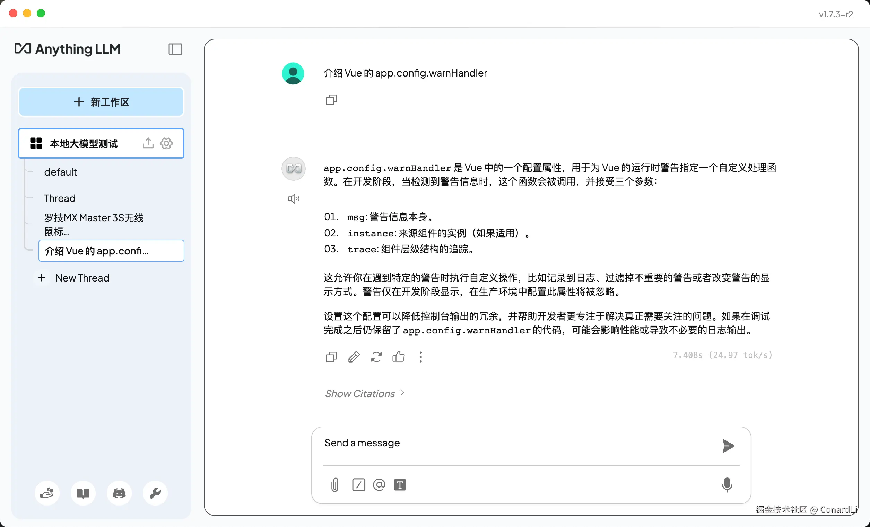Click the @ agent mention icon
This screenshot has height=527, width=870.
click(x=379, y=485)
